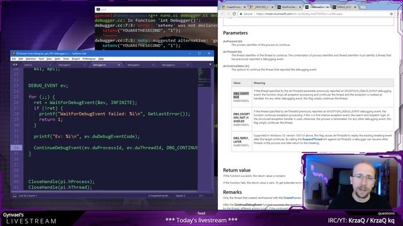Open the View menu in Sublime Text

(49, 59)
